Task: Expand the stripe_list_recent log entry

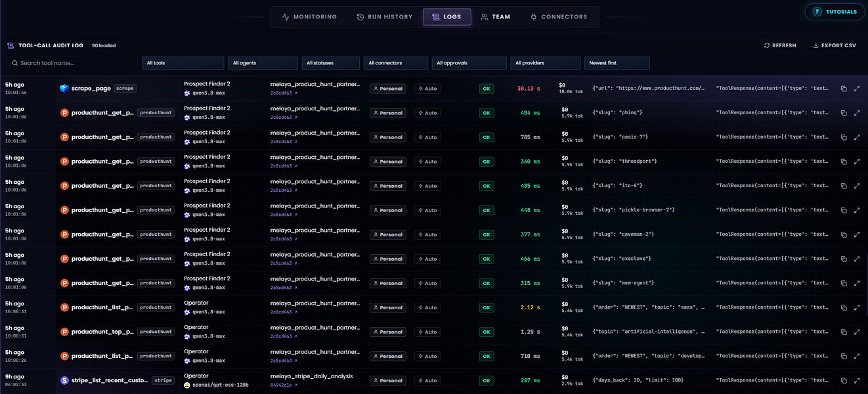Action: pos(857,380)
